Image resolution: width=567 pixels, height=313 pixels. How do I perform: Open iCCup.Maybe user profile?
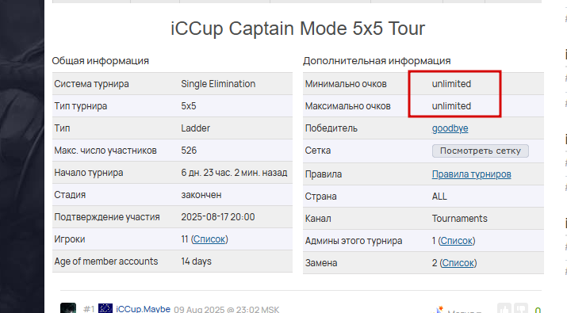[x=143, y=309]
